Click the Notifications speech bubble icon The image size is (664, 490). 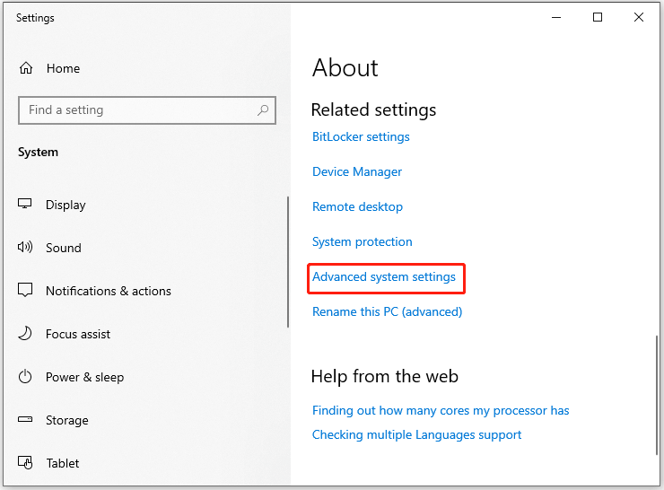coord(25,290)
